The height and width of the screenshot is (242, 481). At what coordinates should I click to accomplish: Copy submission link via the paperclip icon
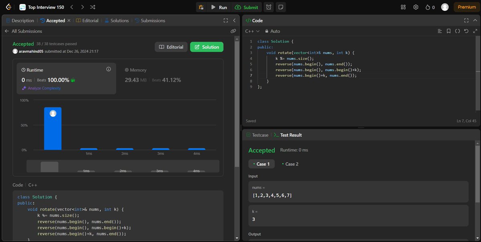(x=234, y=31)
